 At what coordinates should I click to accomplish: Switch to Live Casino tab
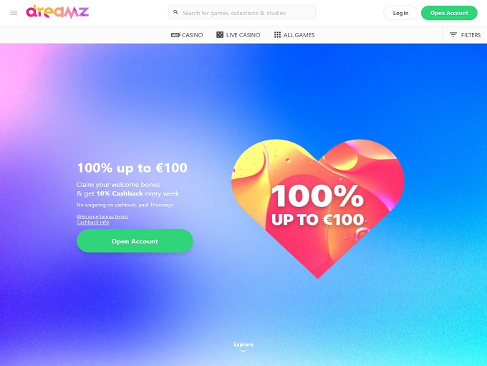(238, 35)
